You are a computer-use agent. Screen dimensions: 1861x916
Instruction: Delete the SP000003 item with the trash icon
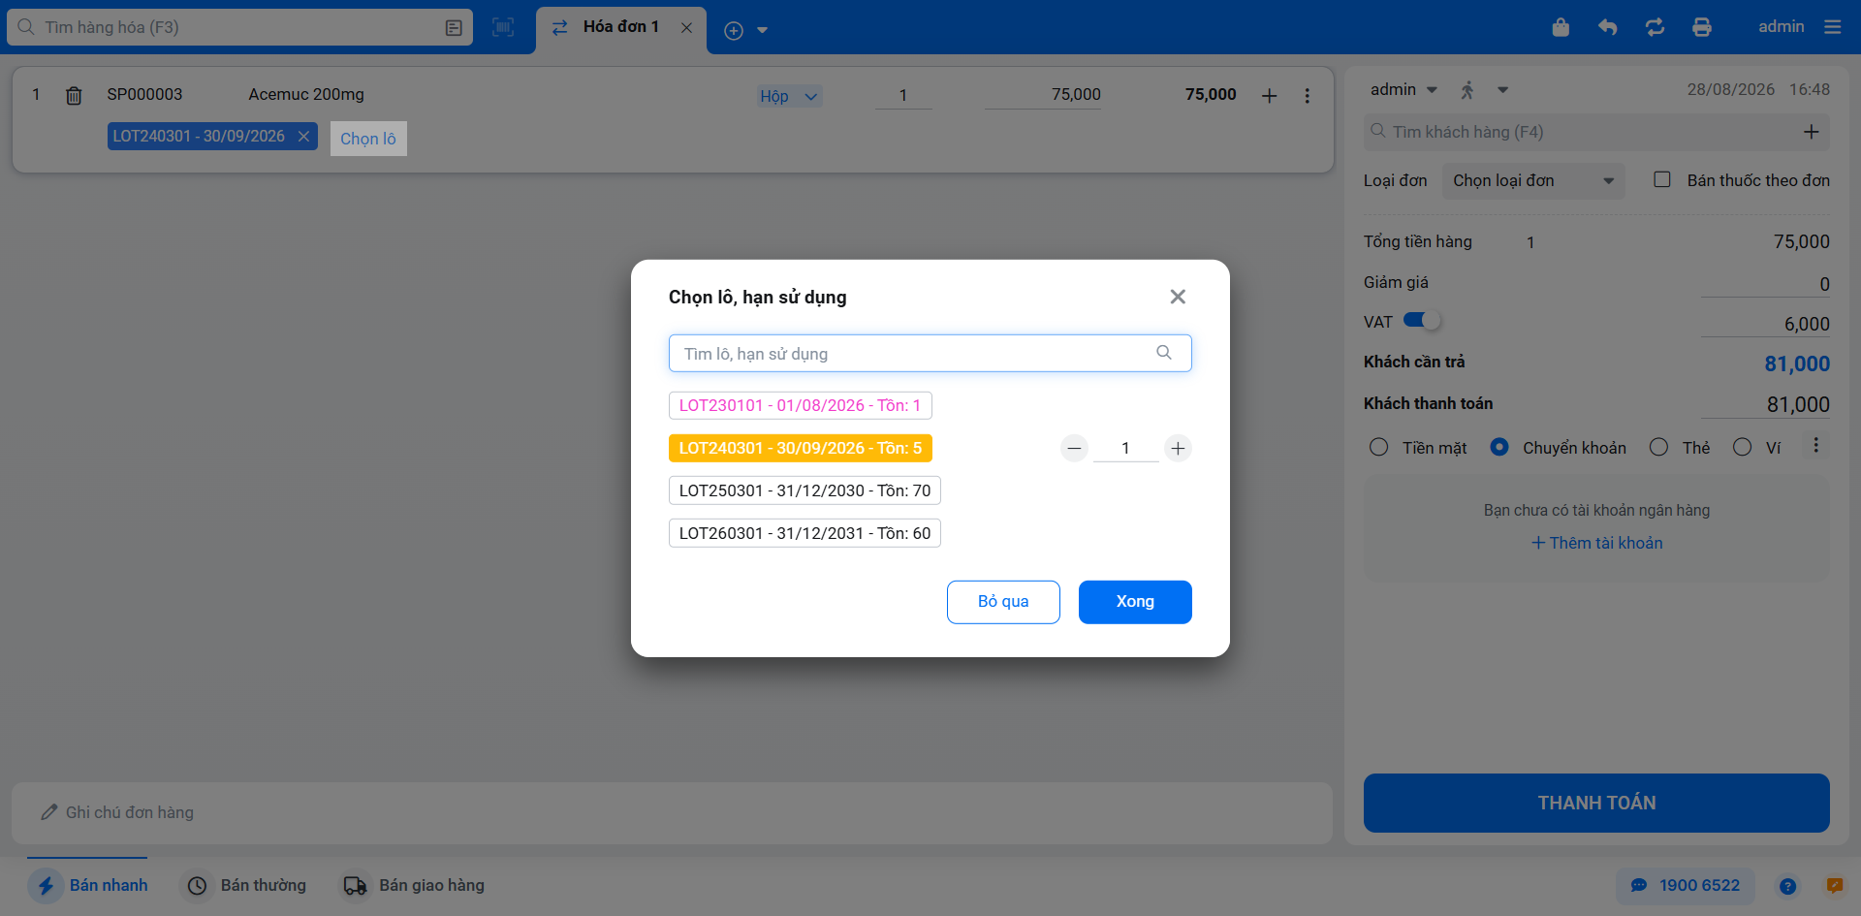click(x=74, y=95)
